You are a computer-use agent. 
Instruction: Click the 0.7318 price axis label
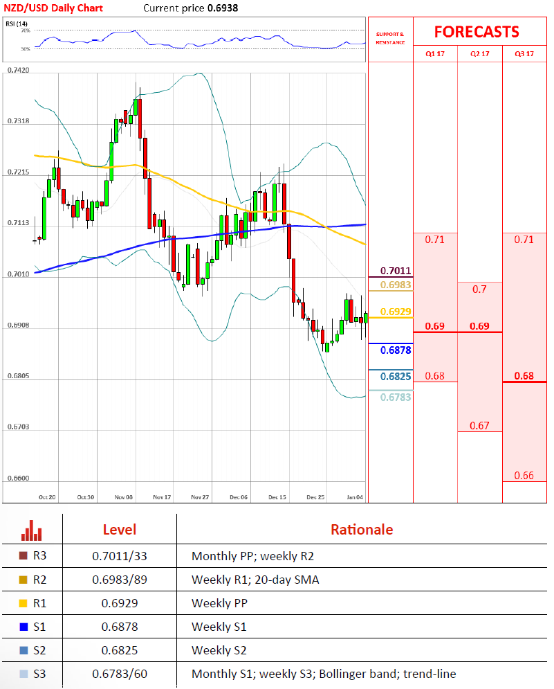(x=19, y=121)
